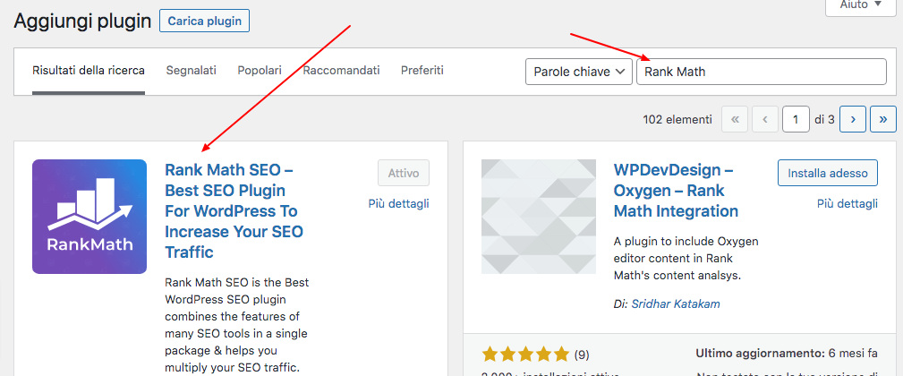Click the plugin search field containing Rank Math
This screenshot has height=376, width=903.
point(762,72)
